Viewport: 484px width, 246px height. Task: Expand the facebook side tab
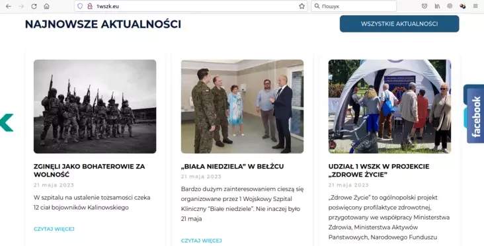[x=475, y=116]
